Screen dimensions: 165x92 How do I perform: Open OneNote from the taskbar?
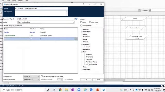coord(73,90)
